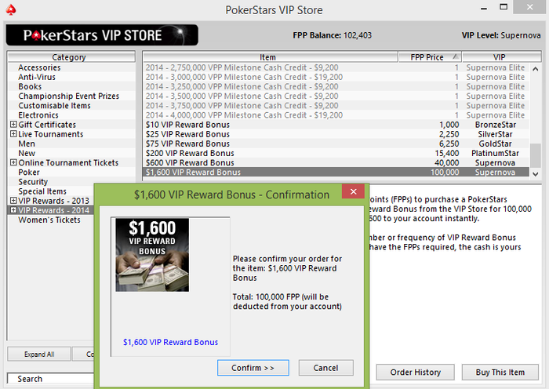Select the Special Items category
Screen dimensions: 549x389
[42, 191]
